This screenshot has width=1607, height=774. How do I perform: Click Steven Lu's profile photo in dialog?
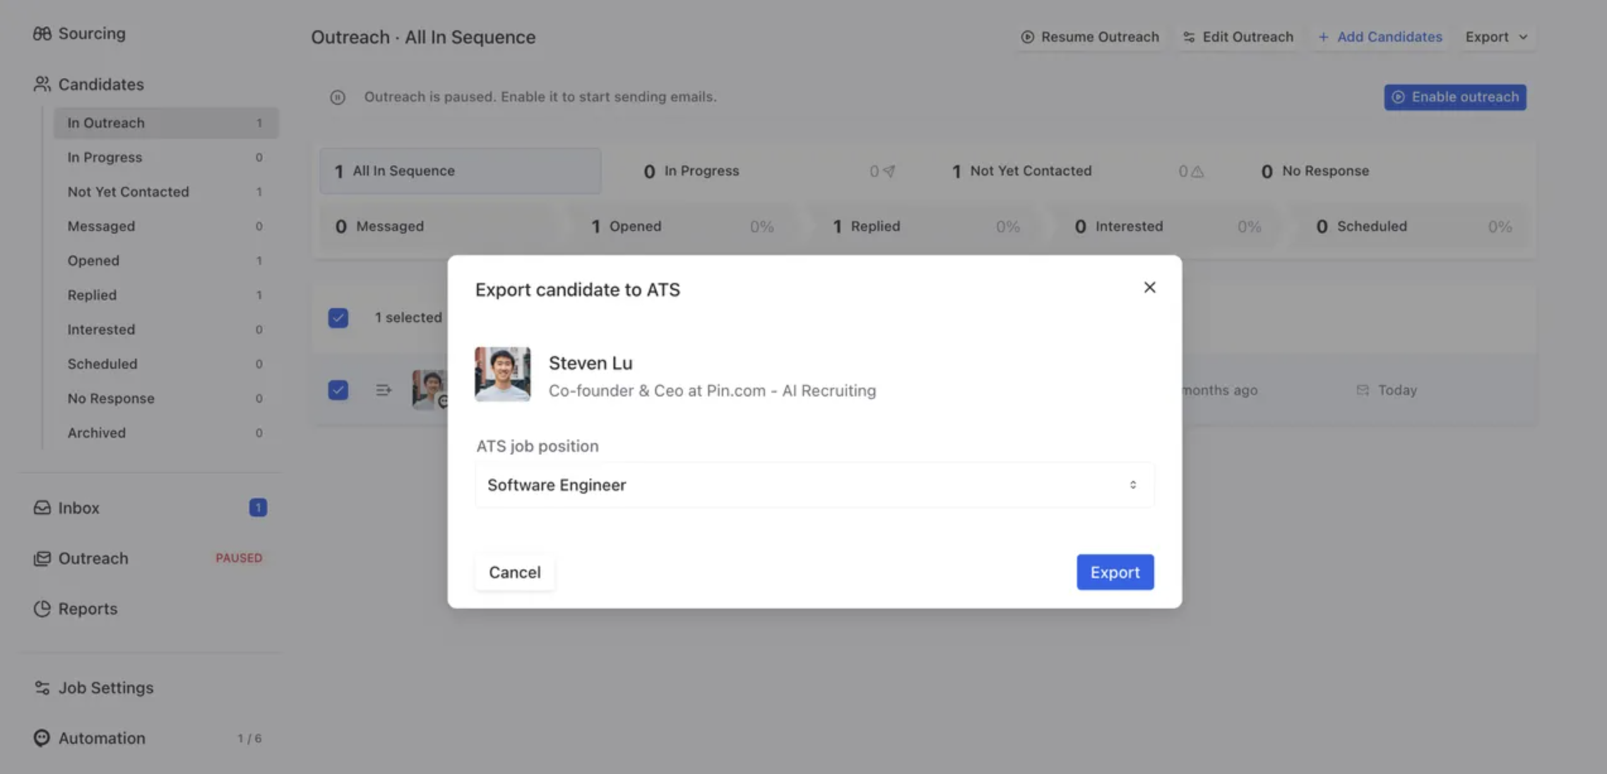pyautogui.click(x=502, y=374)
